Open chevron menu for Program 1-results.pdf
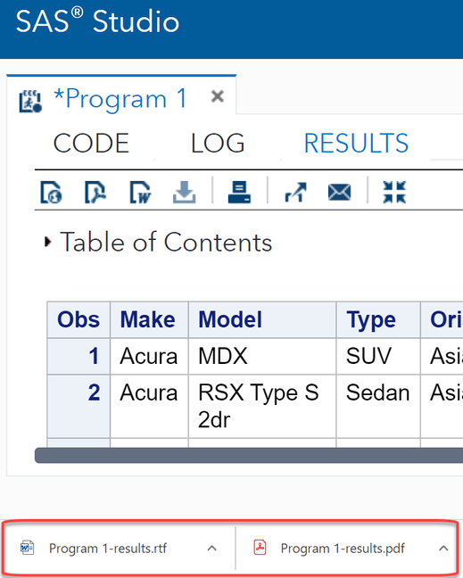Image resolution: width=463 pixels, height=578 pixels. coord(443,549)
